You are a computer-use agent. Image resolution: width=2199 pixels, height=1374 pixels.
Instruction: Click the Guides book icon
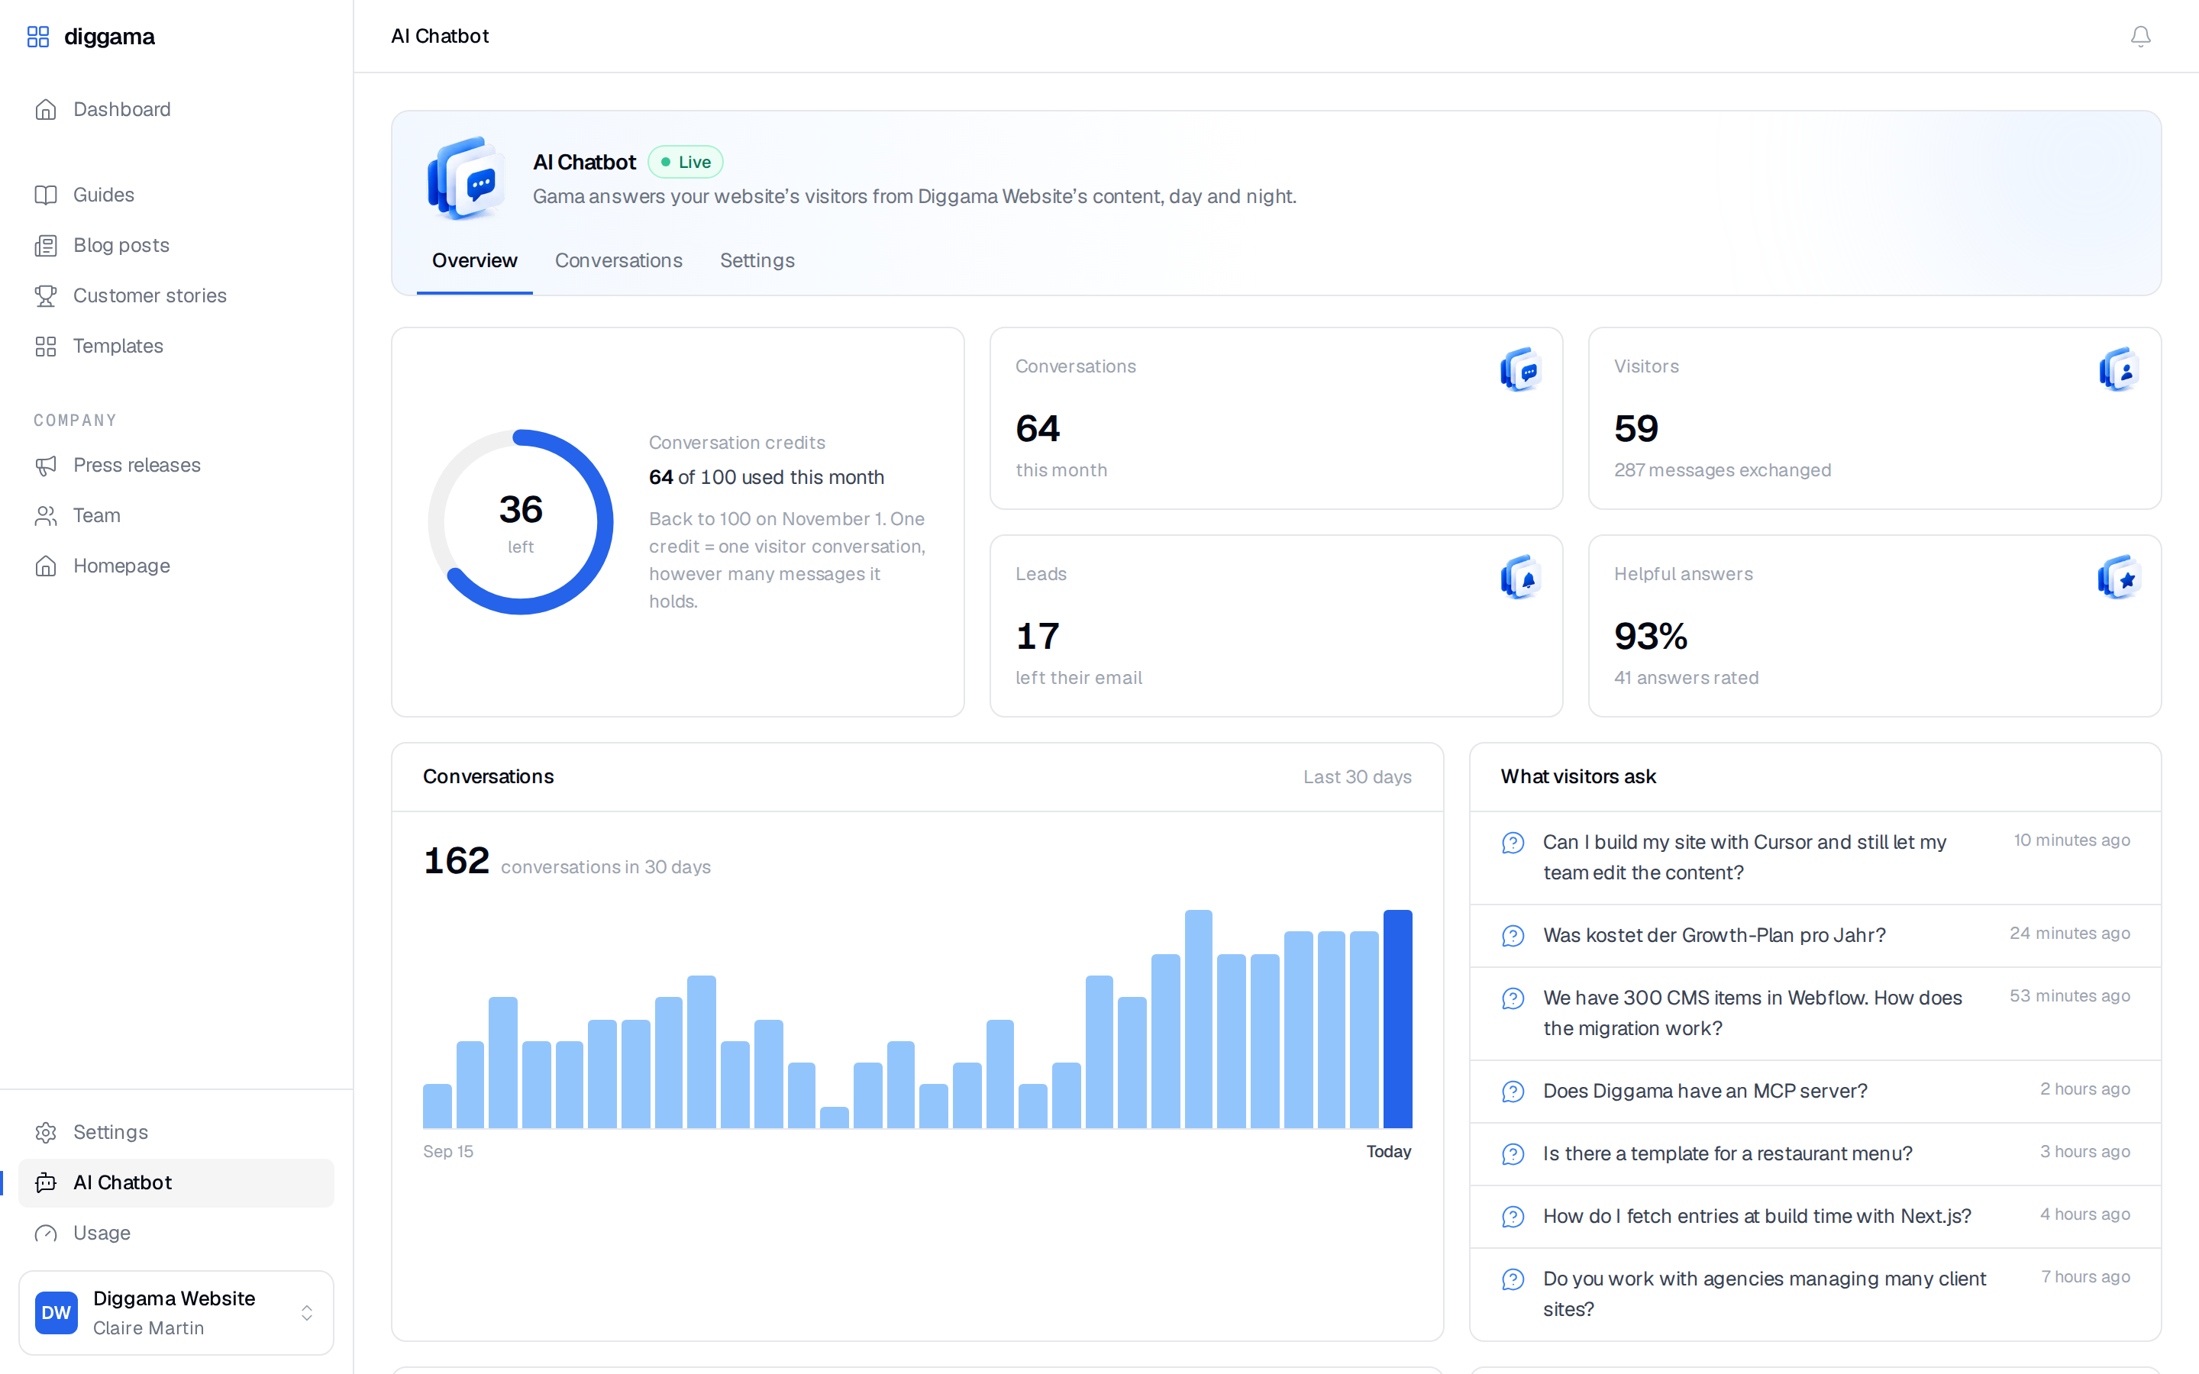(46, 195)
